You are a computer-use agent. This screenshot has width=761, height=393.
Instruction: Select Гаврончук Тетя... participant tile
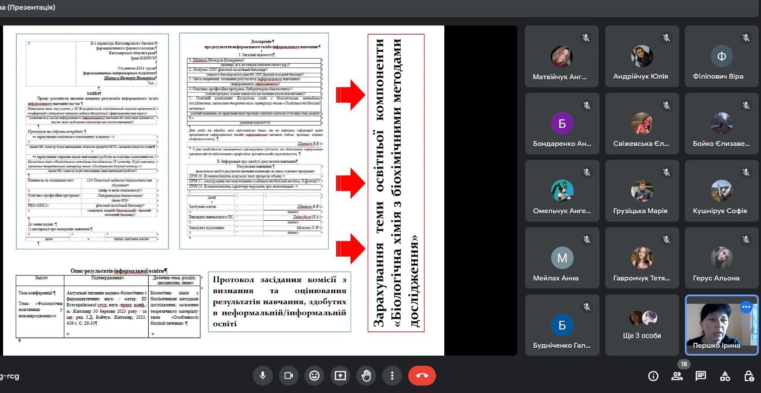pos(642,258)
